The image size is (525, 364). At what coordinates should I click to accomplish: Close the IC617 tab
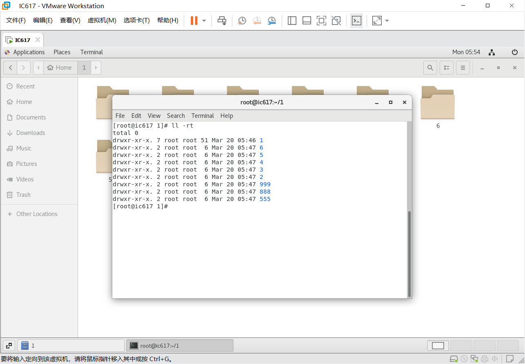point(38,40)
